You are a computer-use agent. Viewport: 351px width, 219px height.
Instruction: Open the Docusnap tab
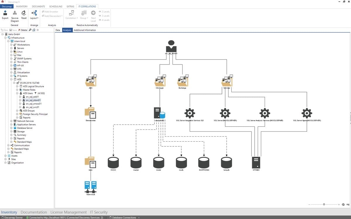(7, 6)
